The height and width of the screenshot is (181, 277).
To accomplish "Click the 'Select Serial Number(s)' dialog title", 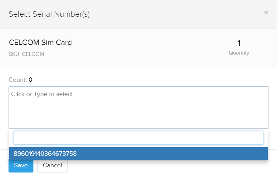I will (x=49, y=14).
